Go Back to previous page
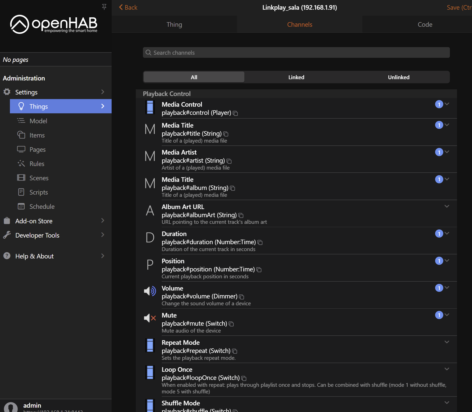Image resolution: width=472 pixels, height=412 pixels. pos(128,7)
